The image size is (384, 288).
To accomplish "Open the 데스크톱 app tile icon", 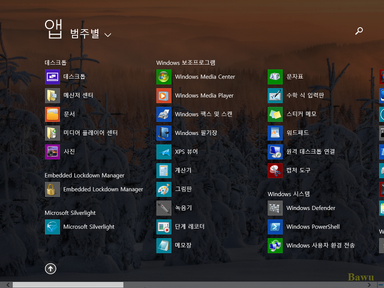I will (52, 77).
